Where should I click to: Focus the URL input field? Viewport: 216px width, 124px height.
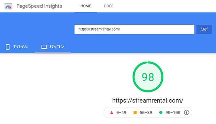pos(134,29)
